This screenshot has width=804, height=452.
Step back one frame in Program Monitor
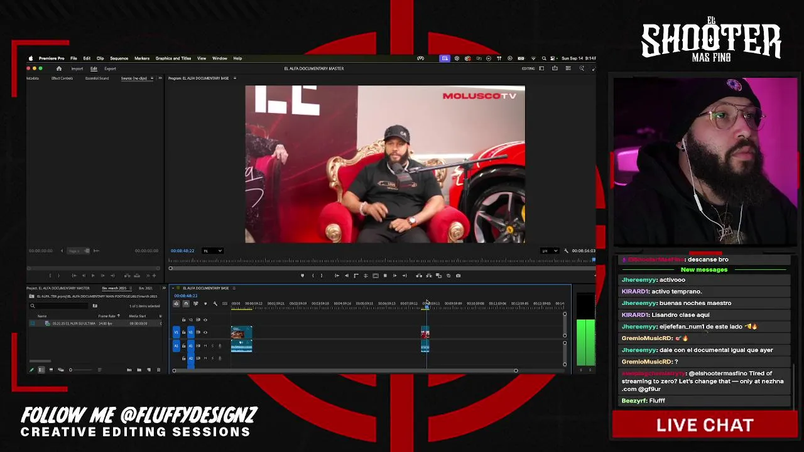click(x=346, y=276)
